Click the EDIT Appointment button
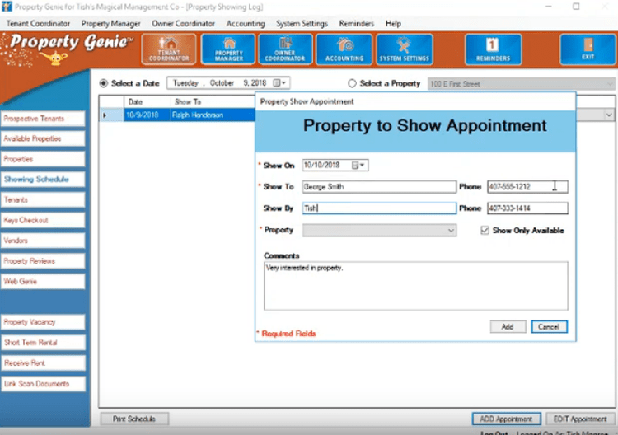This screenshot has width=618, height=435. pos(580,419)
